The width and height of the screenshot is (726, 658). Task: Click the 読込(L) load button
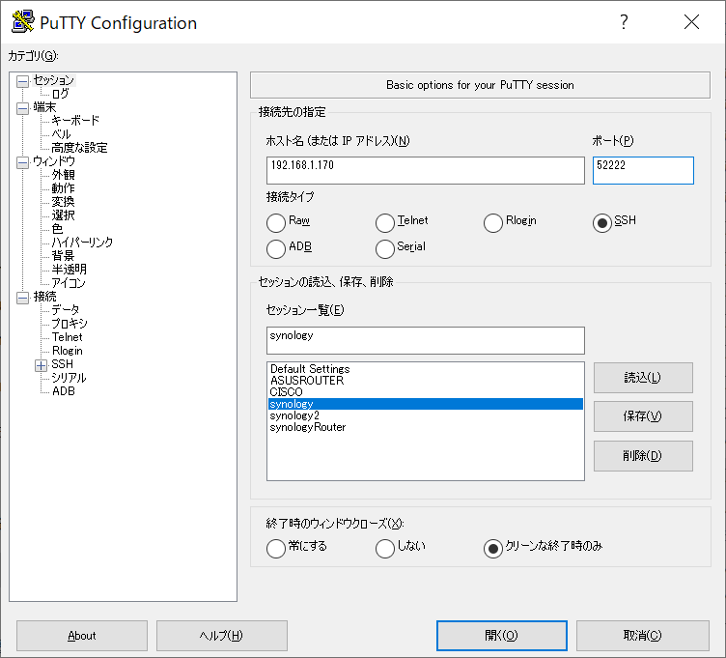pyautogui.click(x=643, y=378)
